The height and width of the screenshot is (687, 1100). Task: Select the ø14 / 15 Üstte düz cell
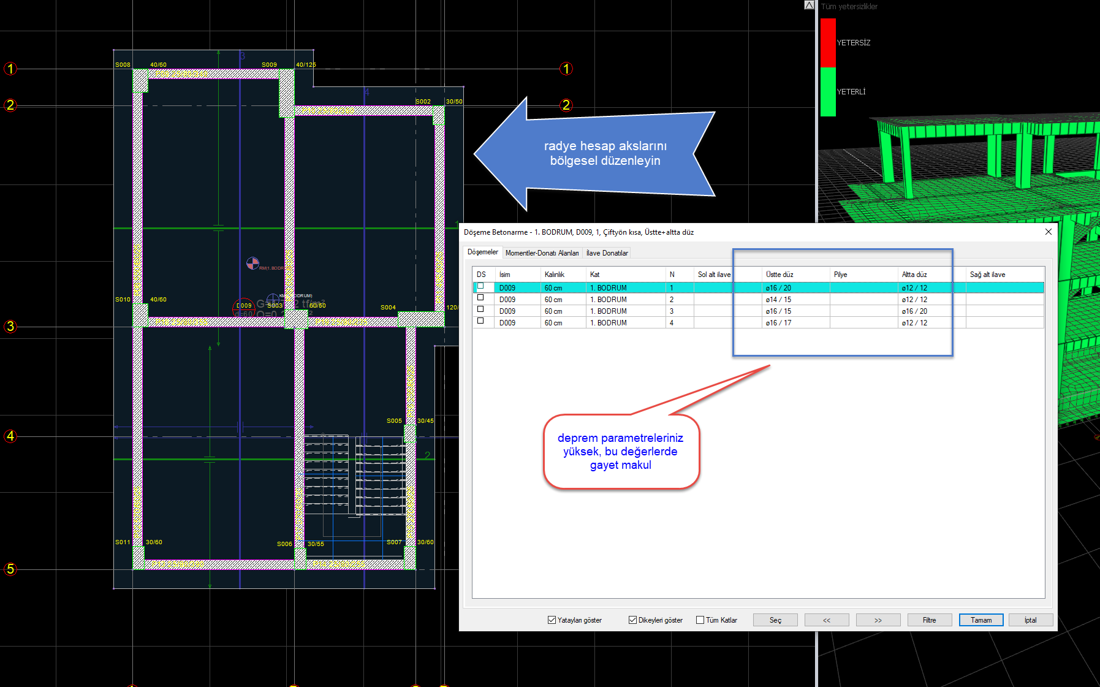coord(796,300)
